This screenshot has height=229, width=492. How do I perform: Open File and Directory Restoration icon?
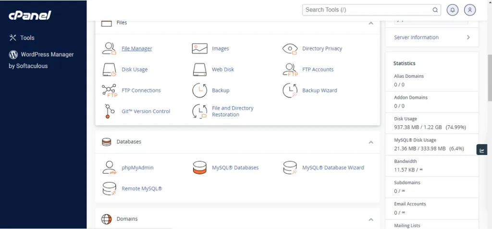click(199, 111)
